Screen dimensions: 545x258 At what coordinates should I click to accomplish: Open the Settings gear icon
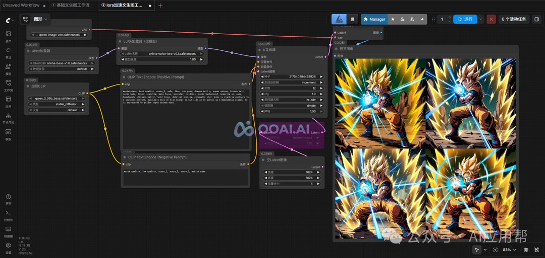(8, 247)
